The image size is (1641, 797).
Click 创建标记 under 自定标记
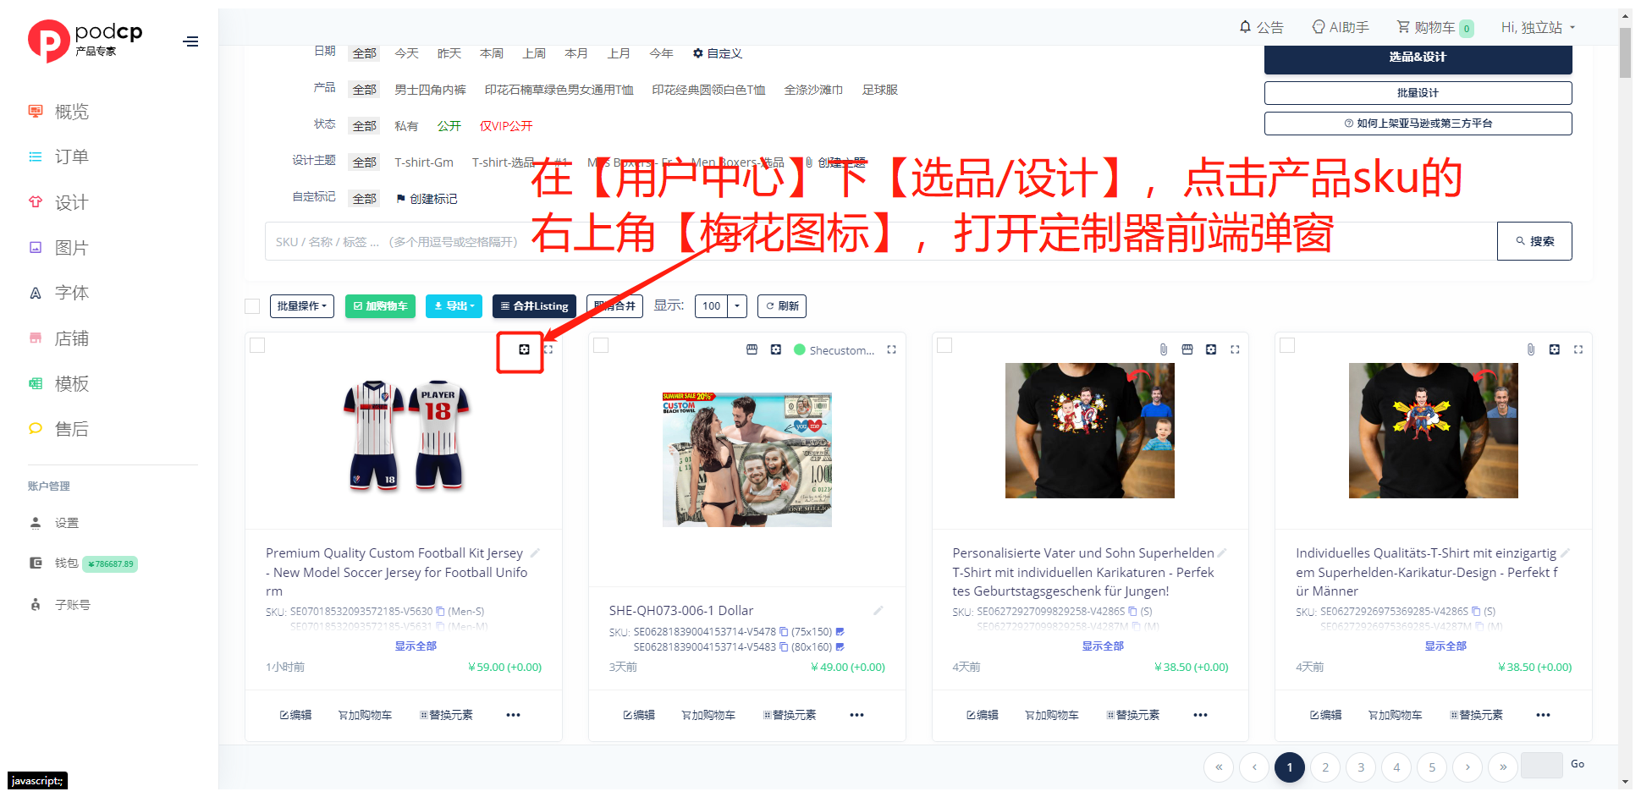[427, 199]
